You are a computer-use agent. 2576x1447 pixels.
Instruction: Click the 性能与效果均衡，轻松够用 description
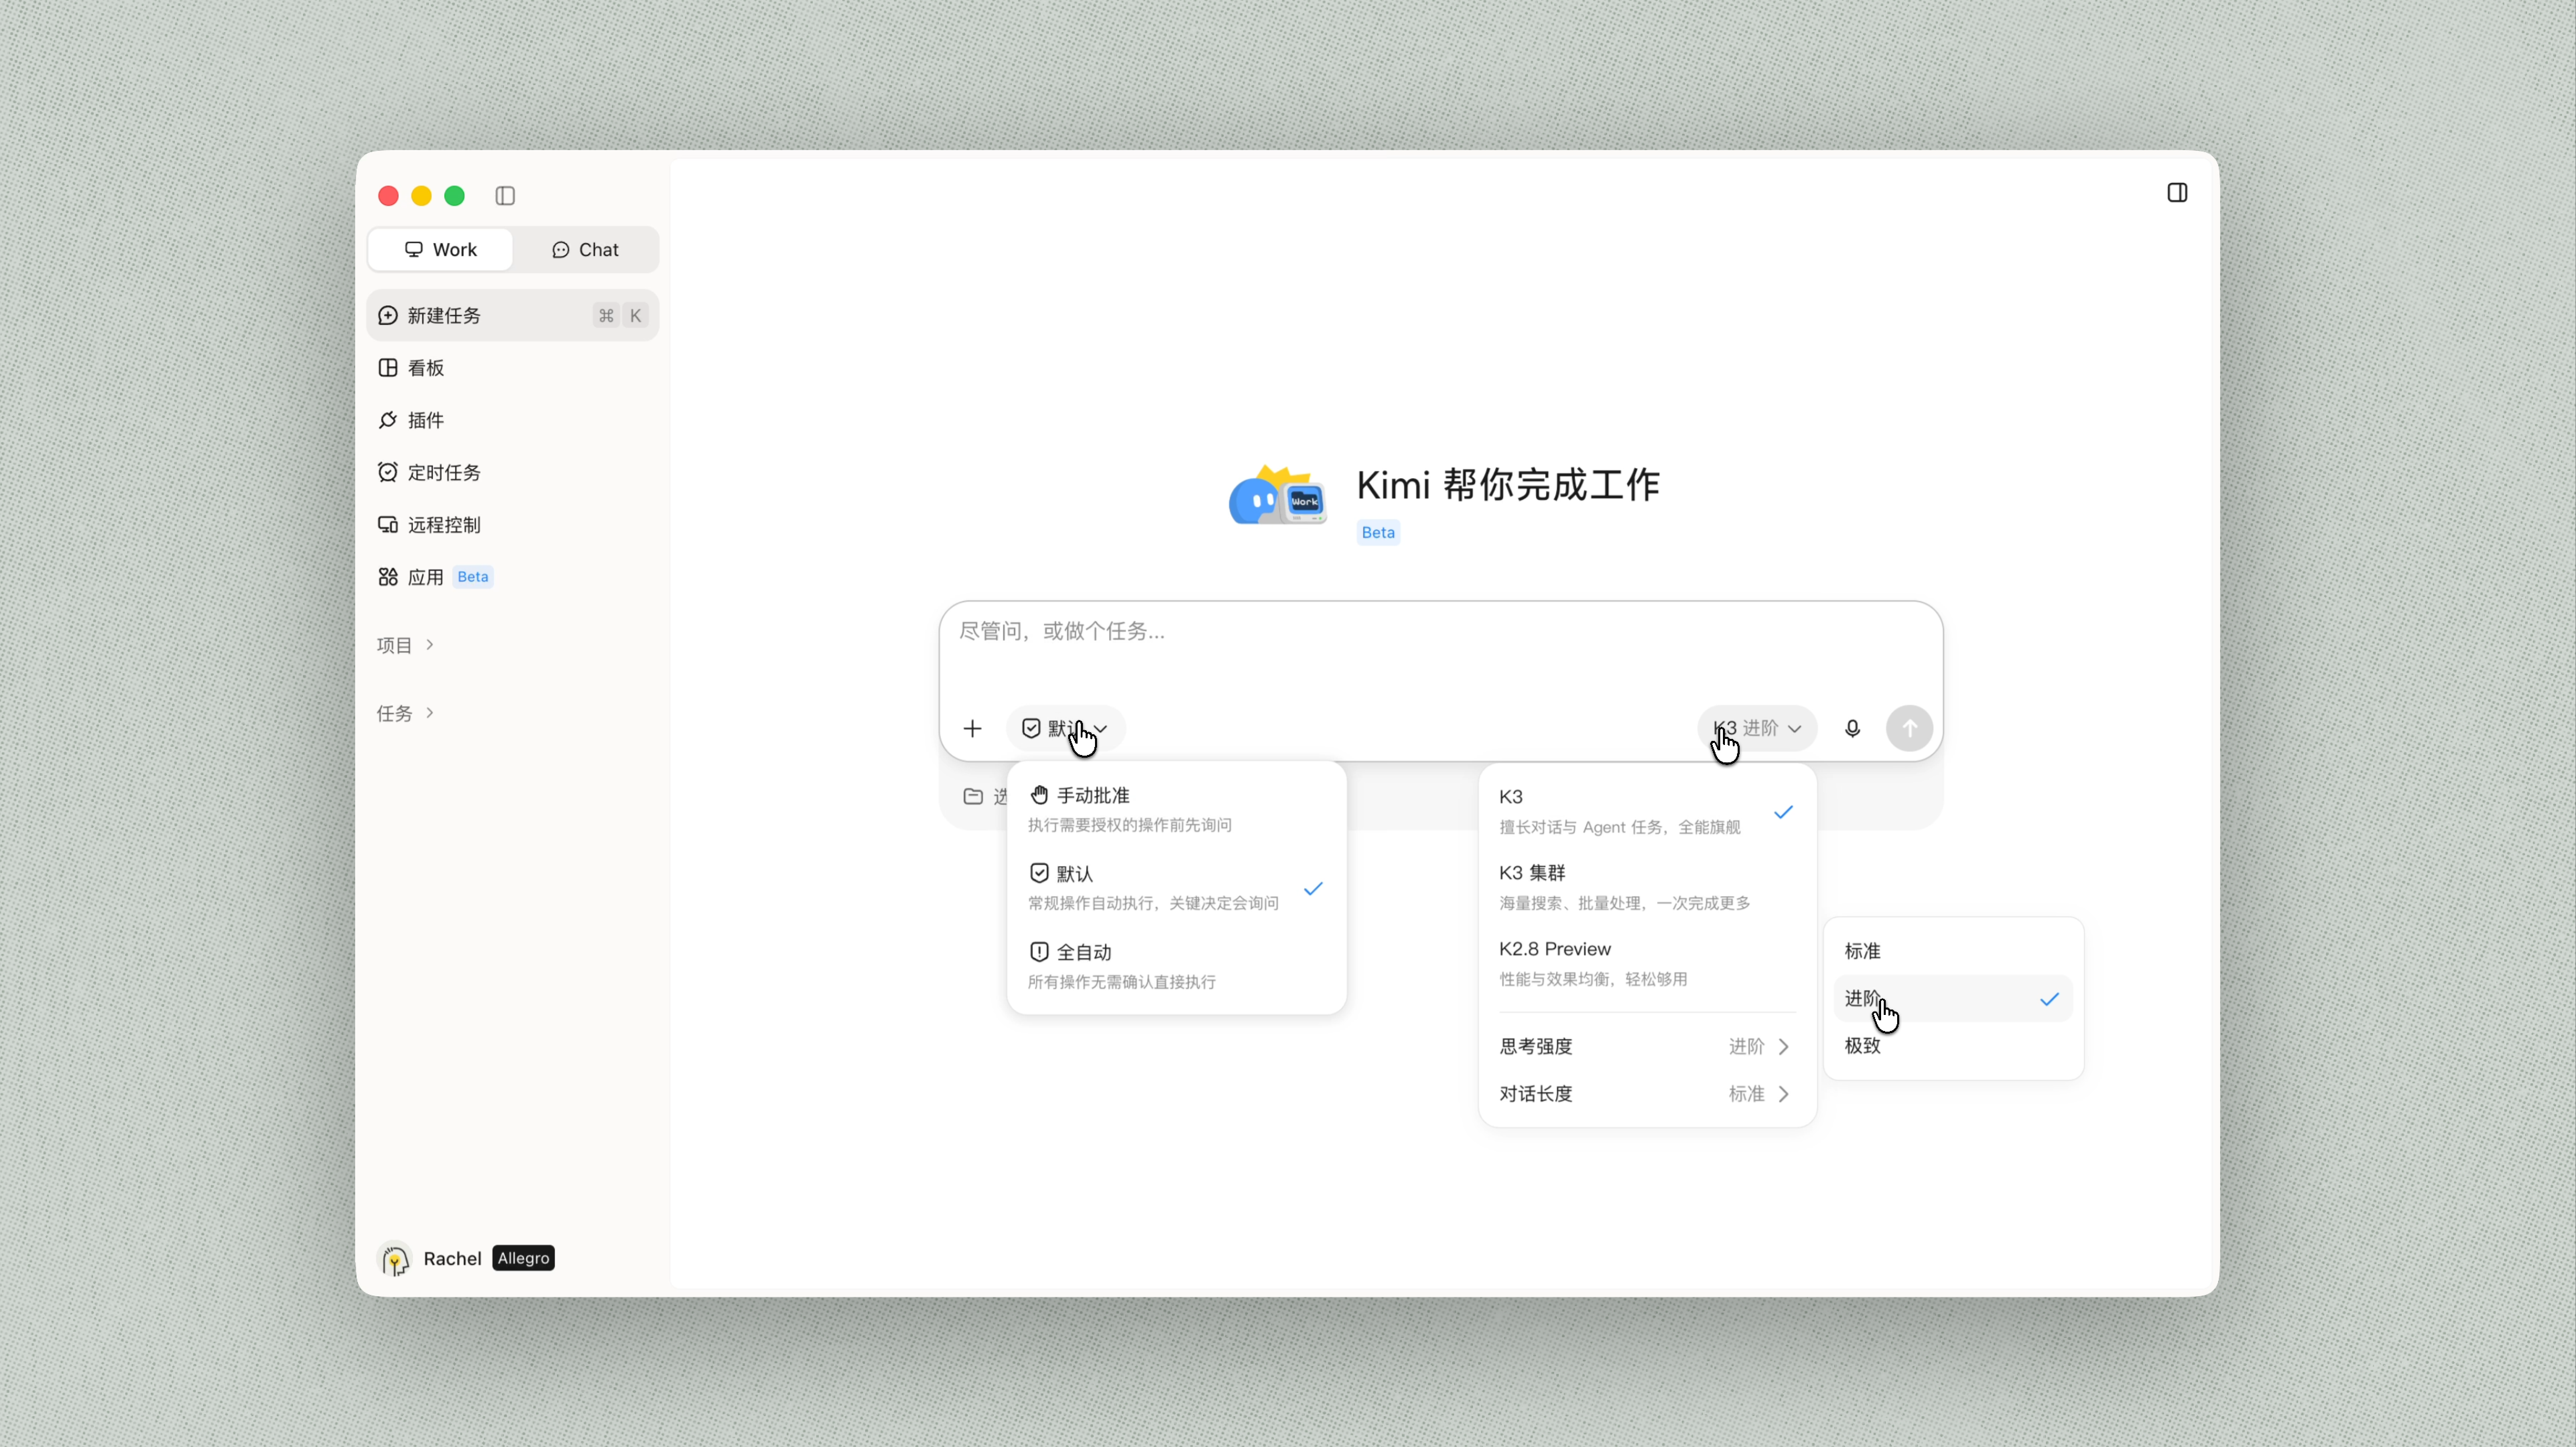click(x=1593, y=979)
